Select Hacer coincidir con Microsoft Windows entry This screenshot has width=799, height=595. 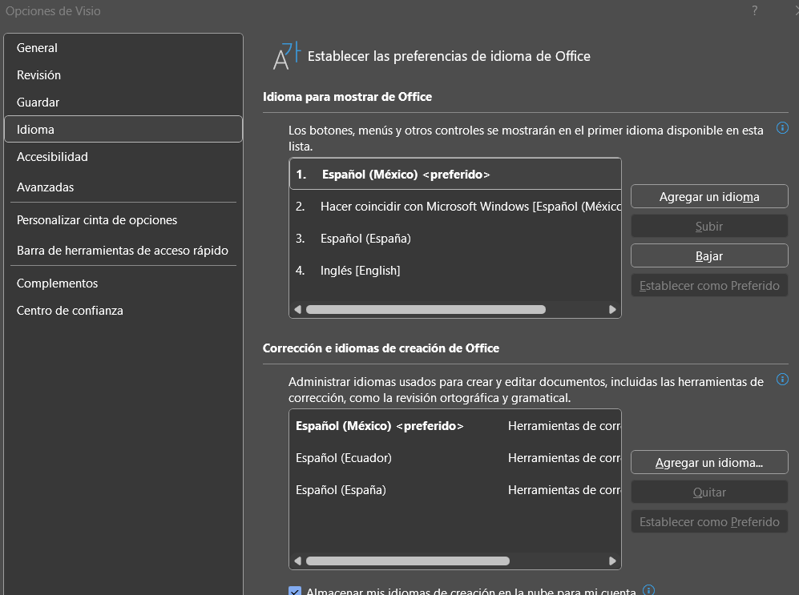(455, 206)
